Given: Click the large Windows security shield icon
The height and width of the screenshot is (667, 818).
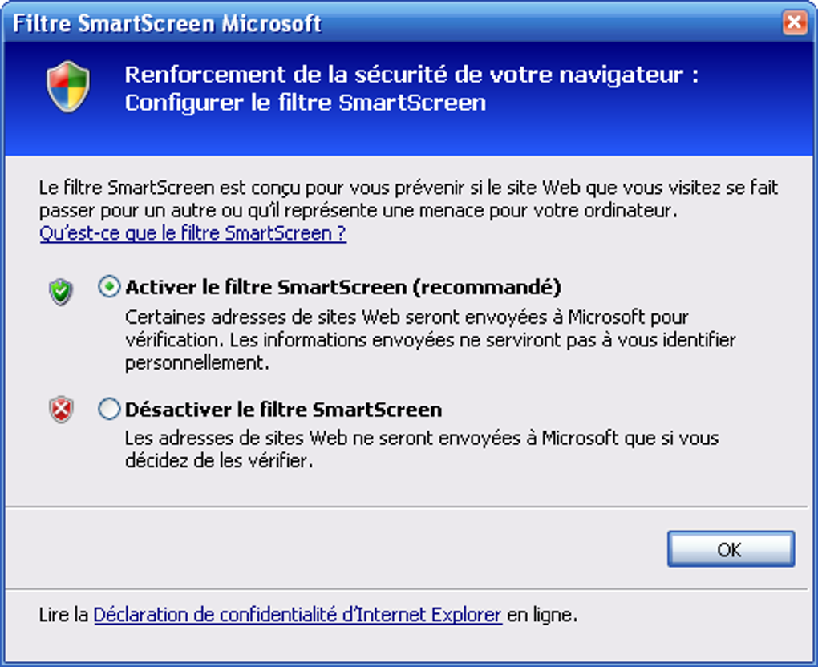Looking at the screenshot, I should [x=68, y=87].
